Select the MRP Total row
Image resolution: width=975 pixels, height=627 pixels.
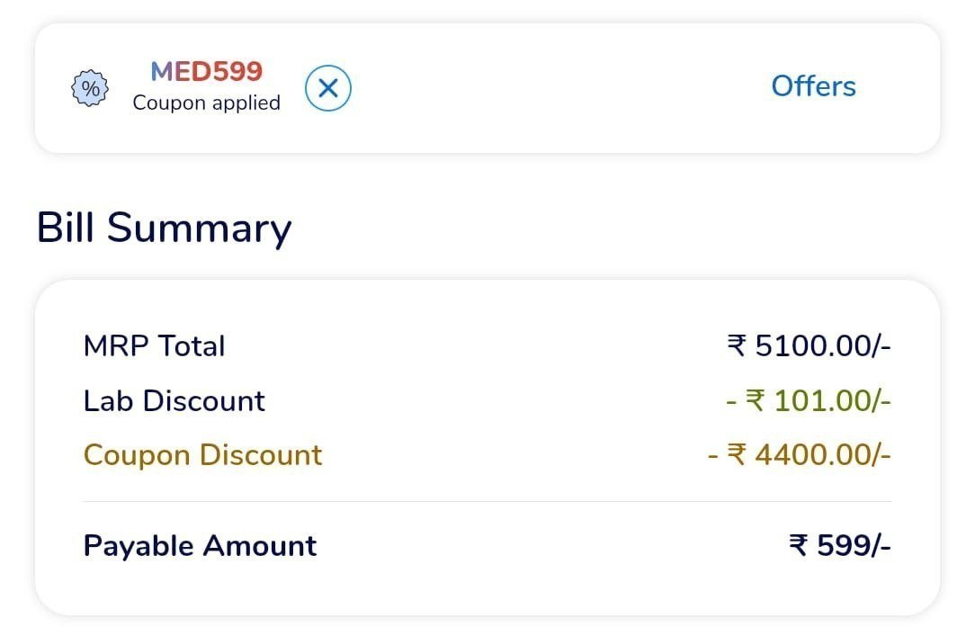coord(154,345)
